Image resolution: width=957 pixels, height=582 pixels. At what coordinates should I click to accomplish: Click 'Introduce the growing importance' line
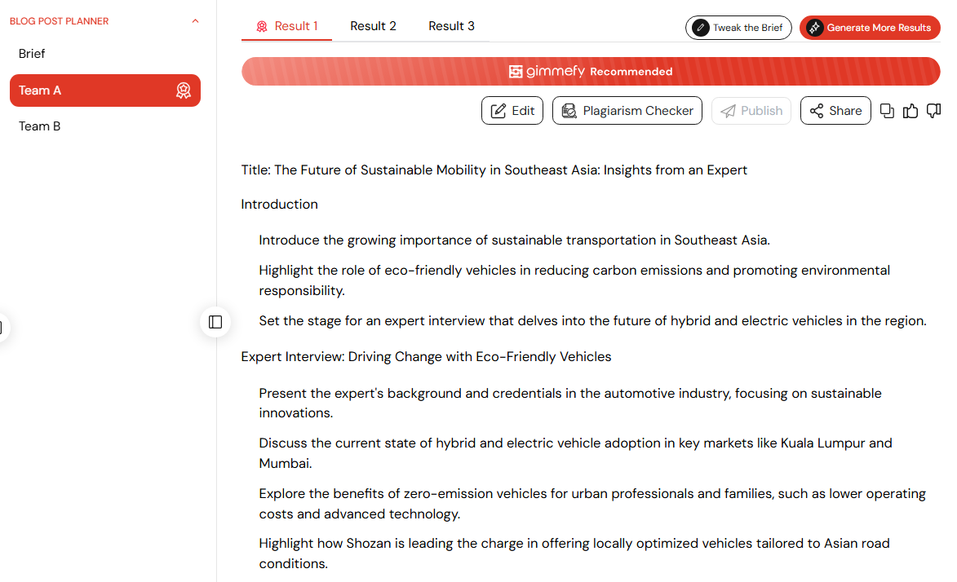coord(515,240)
